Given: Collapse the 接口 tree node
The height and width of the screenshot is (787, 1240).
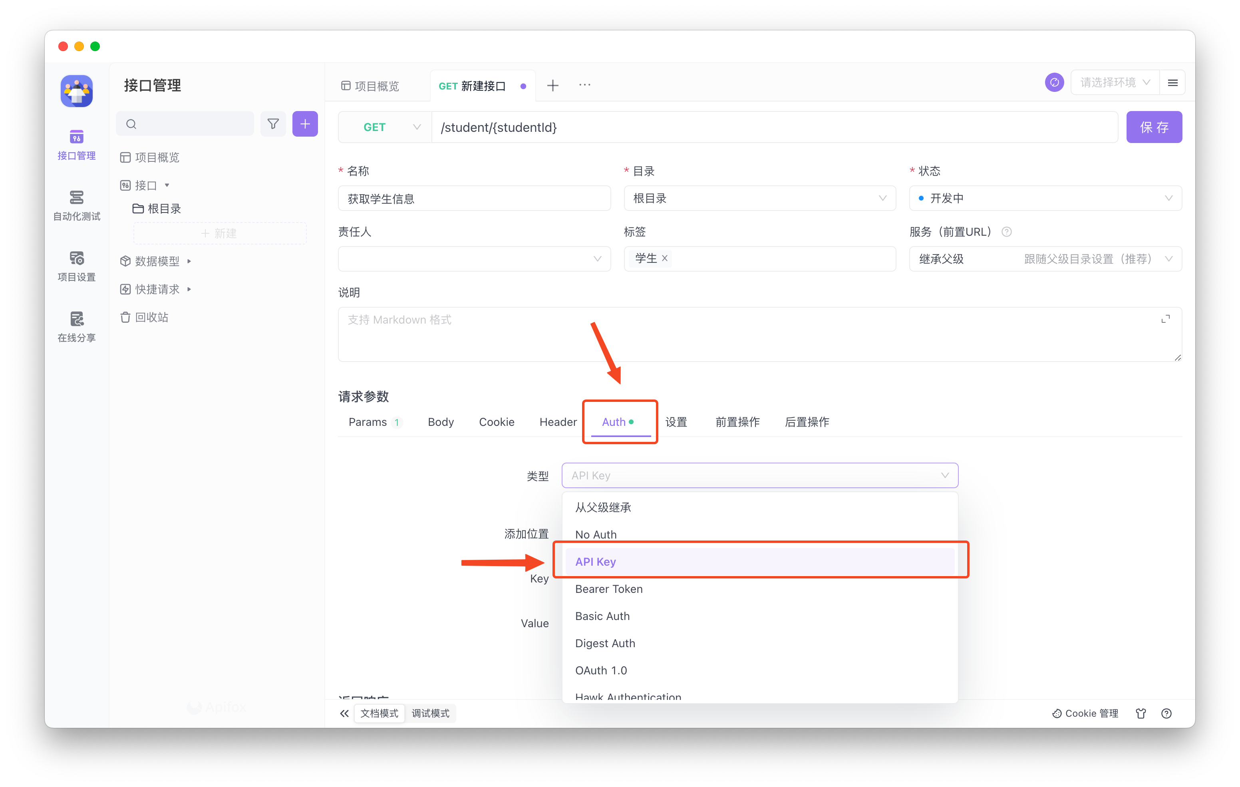Looking at the screenshot, I should click(167, 185).
